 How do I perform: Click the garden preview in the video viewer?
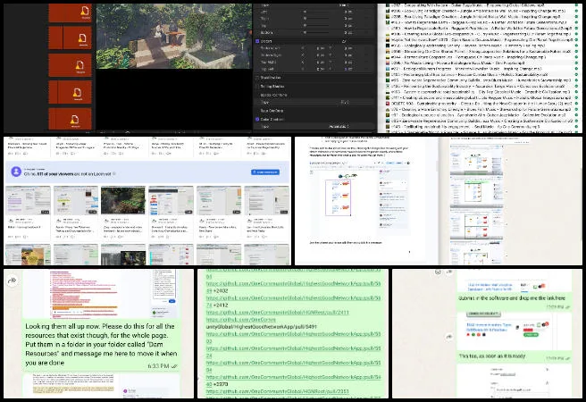tap(174, 37)
